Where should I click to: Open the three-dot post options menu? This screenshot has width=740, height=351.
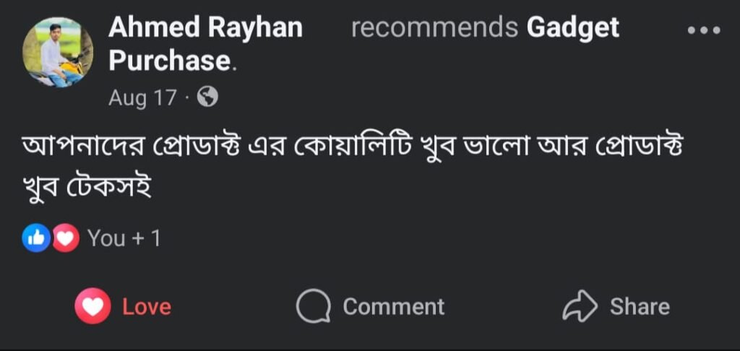point(704,30)
